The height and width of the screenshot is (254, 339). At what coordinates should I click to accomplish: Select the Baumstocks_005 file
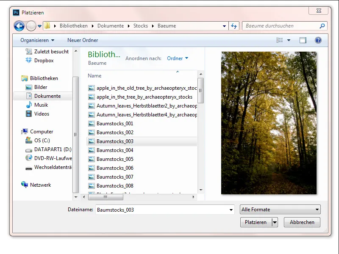tap(111, 159)
